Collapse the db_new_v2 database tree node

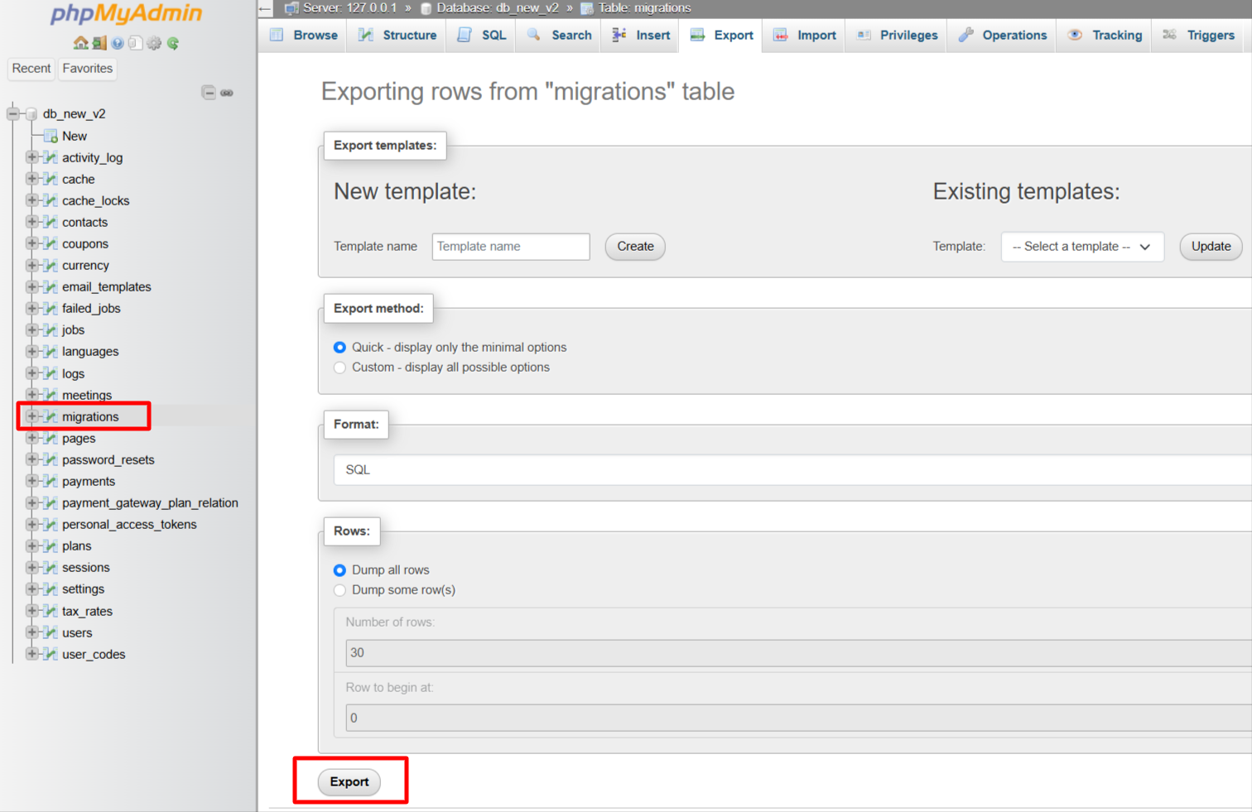tap(13, 113)
